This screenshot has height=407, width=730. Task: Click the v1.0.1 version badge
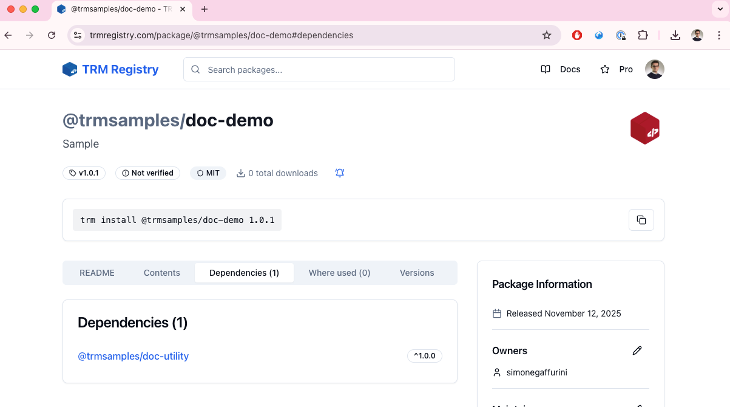(84, 173)
